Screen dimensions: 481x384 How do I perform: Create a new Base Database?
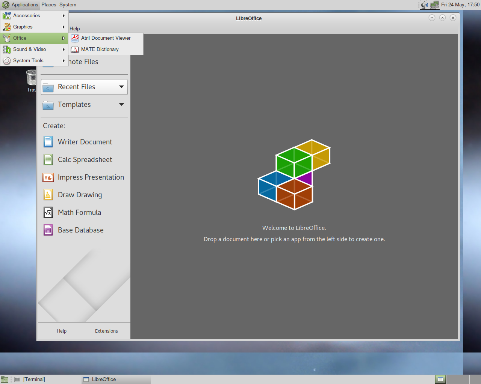(x=85, y=230)
